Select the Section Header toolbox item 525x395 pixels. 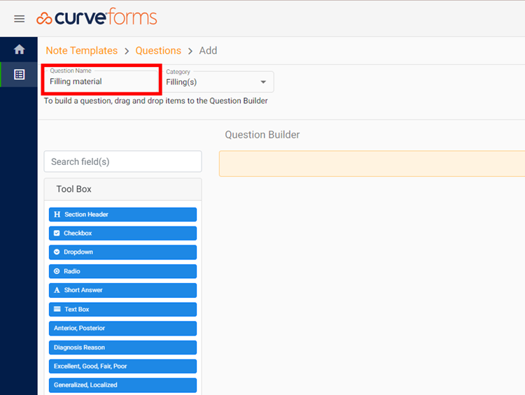pos(123,215)
